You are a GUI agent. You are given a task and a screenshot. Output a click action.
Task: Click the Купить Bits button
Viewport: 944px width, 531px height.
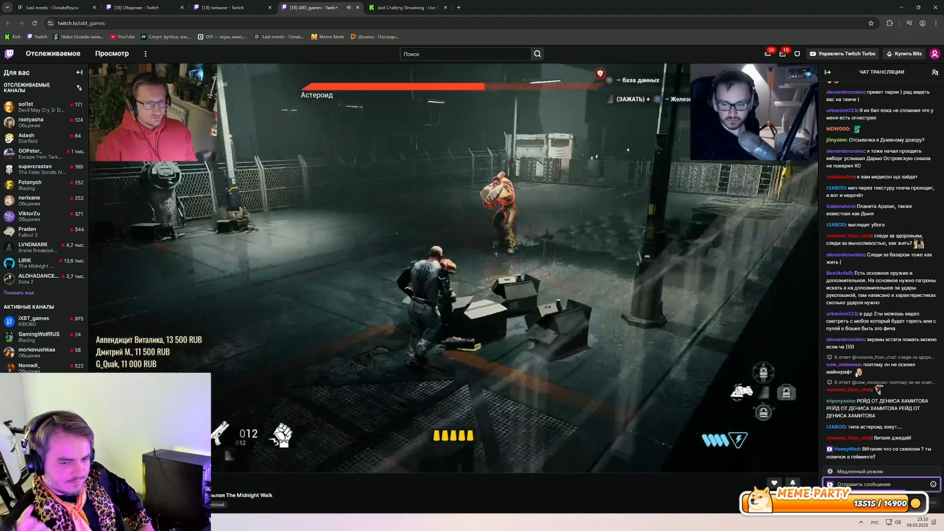[904, 54]
